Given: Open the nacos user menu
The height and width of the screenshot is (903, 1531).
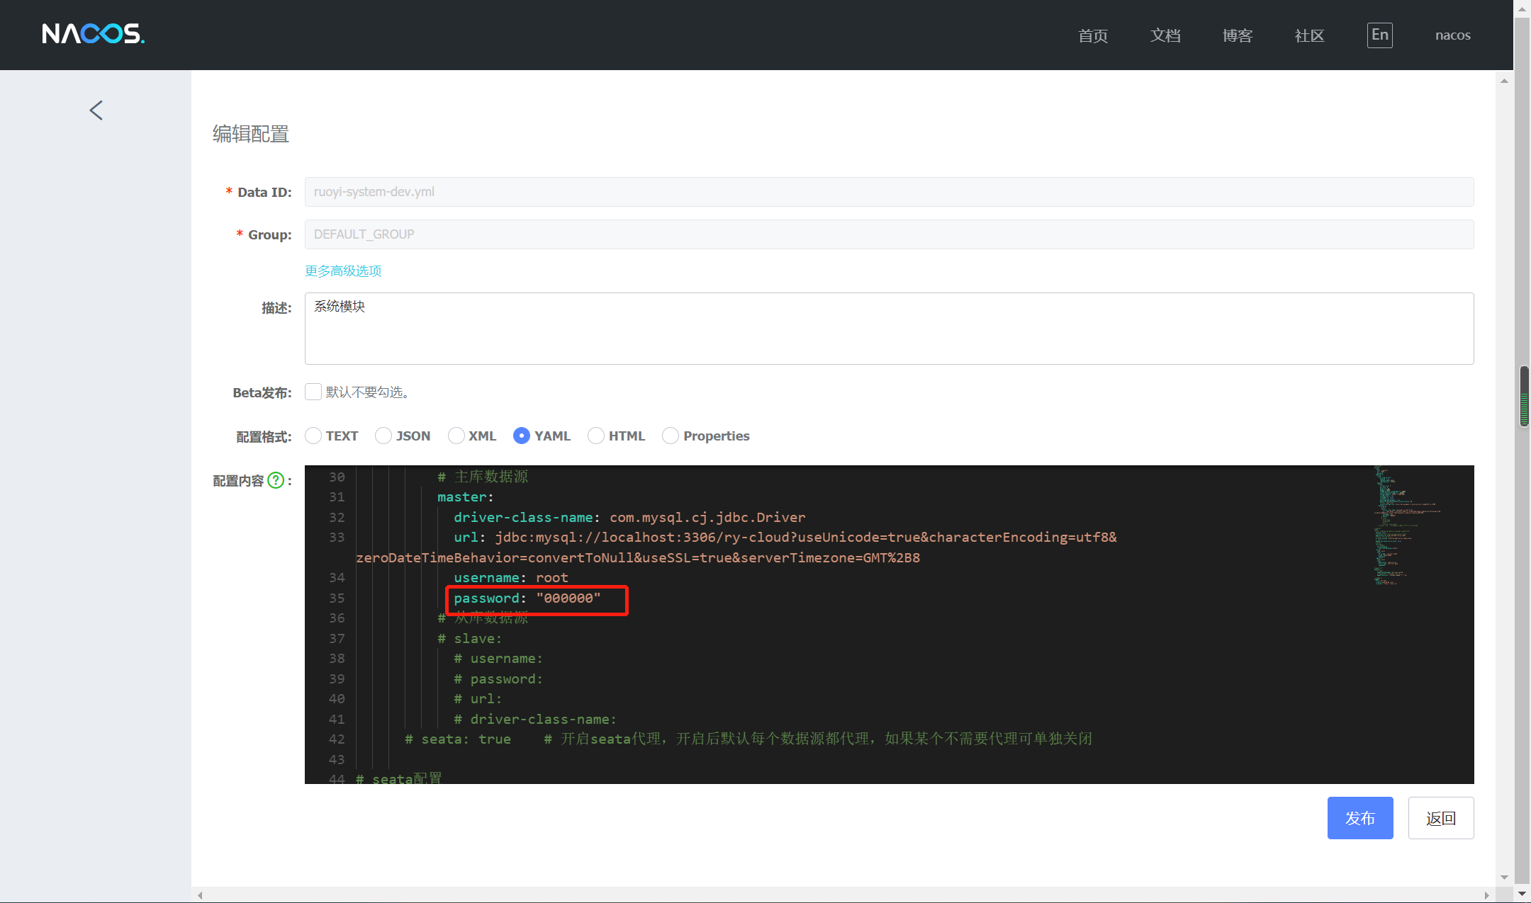Looking at the screenshot, I should pos(1452,35).
